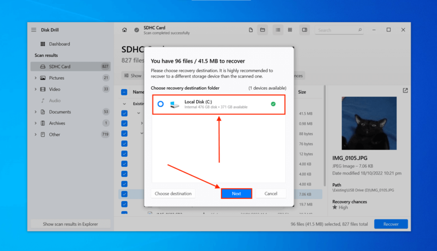Select the Local Disk (C:) radio button

(x=160, y=103)
